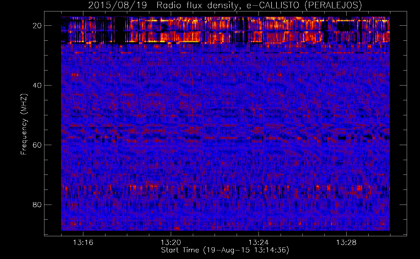Image resolution: width=420 pixels, height=259 pixels.
Task: Click the 13:24 time tick label
Action: click(x=259, y=243)
